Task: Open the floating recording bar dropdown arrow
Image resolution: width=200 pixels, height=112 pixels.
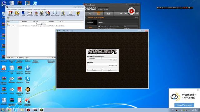Action: (158, 8)
